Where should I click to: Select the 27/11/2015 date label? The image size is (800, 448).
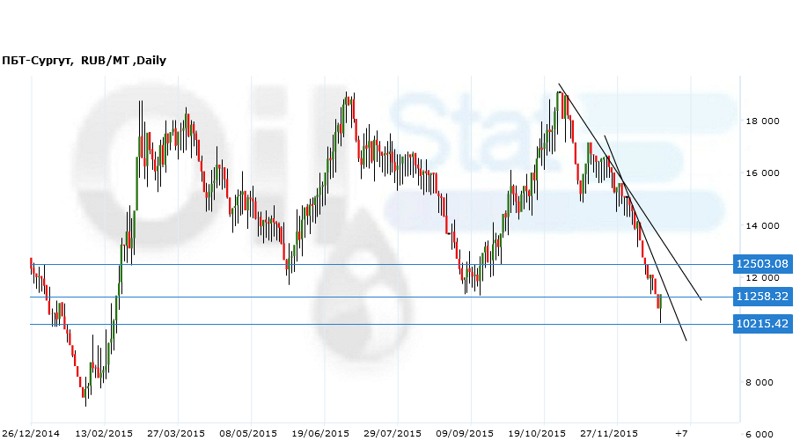coord(611,434)
